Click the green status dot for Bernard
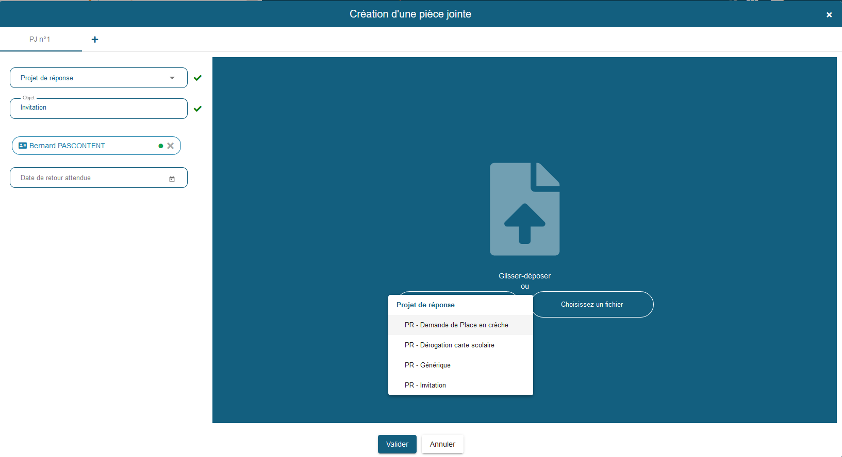This screenshot has height=457, width=842. pos(161,146)
